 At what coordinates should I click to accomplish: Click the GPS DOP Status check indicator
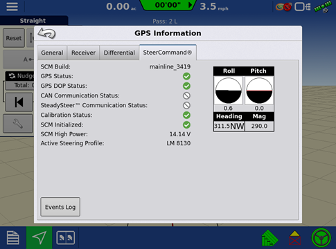point(186,86)
